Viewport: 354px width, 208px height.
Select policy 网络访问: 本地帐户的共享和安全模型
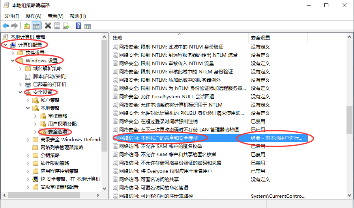[x=159, y=138]
